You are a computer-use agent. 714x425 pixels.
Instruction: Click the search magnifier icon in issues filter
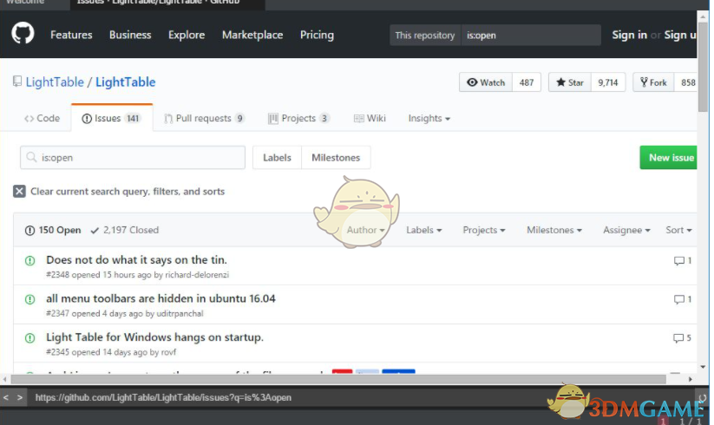[31, 158]
